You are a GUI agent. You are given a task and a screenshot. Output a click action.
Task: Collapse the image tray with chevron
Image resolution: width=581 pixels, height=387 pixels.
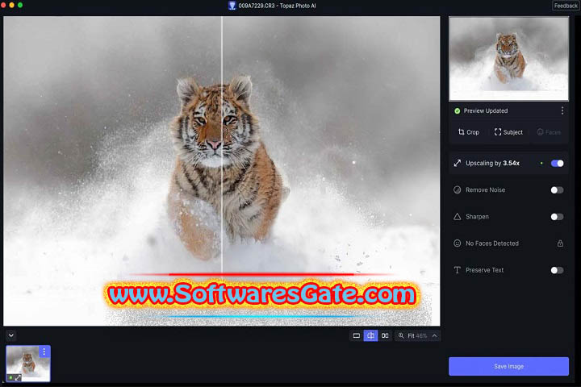(11, 335)
